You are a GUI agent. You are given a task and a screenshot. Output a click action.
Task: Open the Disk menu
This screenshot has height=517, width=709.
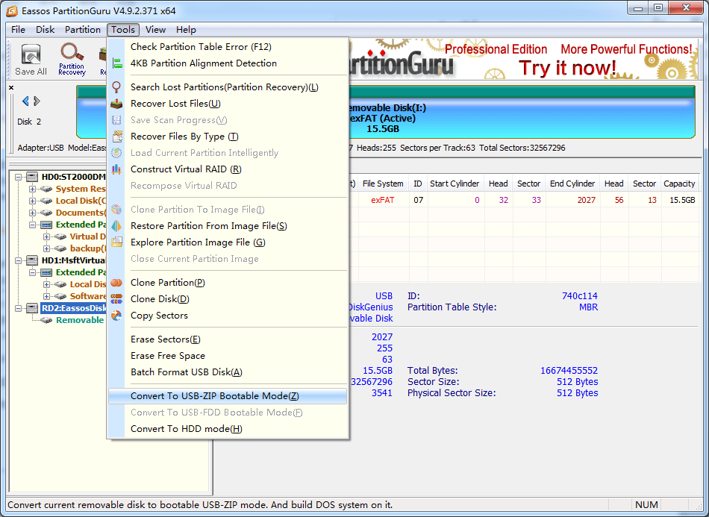click(x=46, y=30)
